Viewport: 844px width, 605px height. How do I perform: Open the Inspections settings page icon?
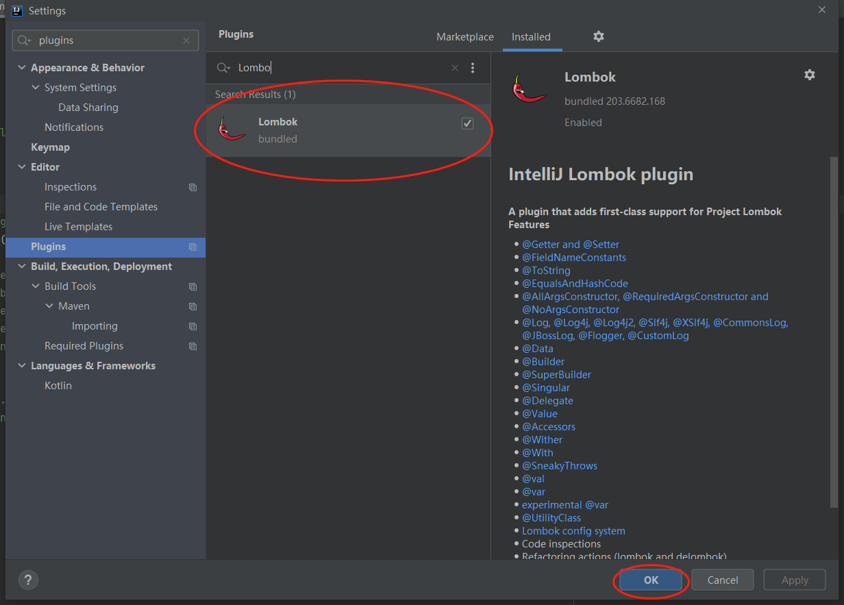tap(193, 187)
